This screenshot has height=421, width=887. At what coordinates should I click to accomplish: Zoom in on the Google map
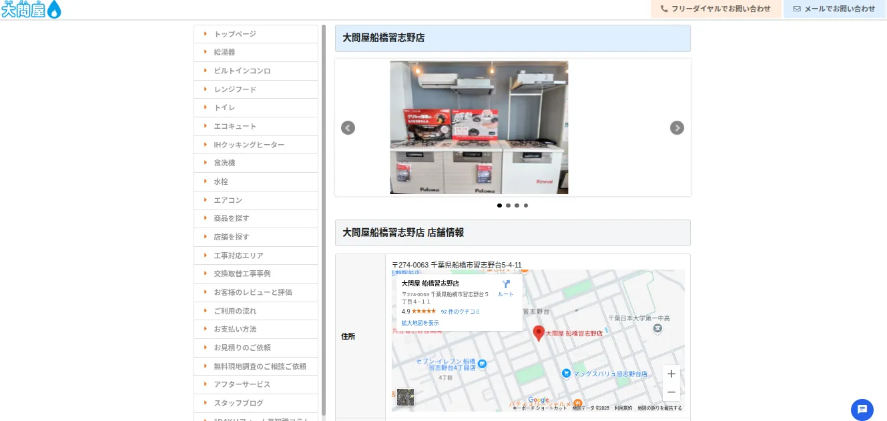point(671,374)
